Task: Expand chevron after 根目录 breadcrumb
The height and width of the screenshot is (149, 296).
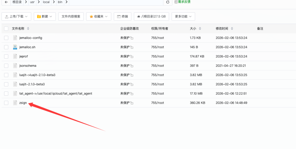Action: pyautogui.click(x=26, y=2)
